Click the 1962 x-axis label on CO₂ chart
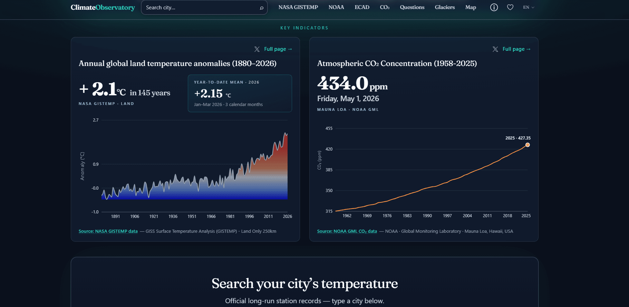Screen dimensions: 629x307 pos(347,216)
